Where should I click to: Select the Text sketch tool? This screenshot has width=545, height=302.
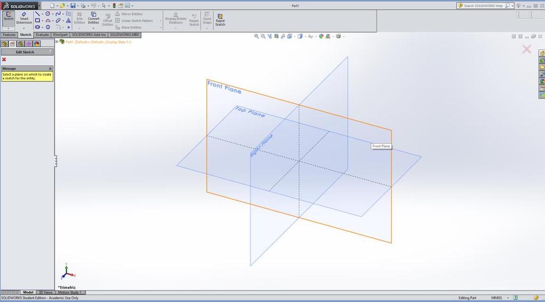(69, 21)
